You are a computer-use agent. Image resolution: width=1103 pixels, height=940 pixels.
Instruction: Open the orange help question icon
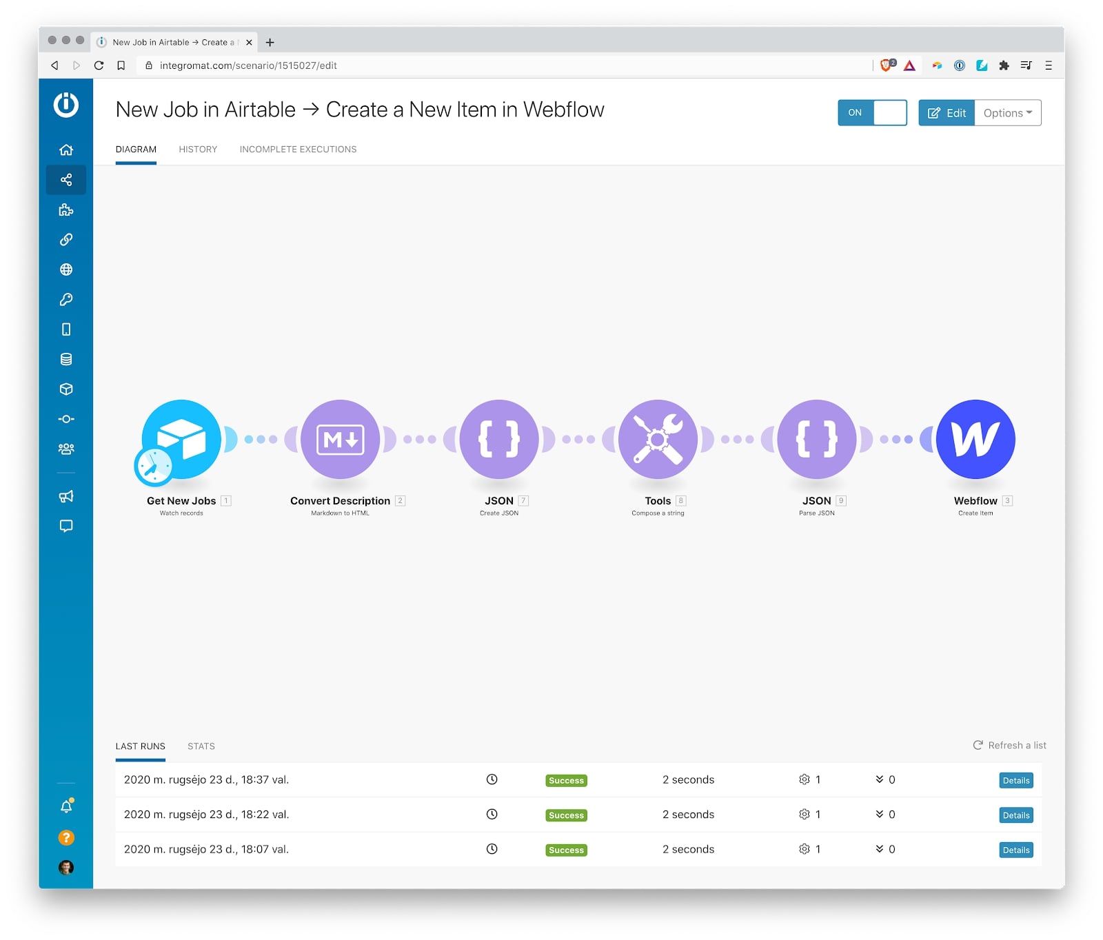[66, 837]
